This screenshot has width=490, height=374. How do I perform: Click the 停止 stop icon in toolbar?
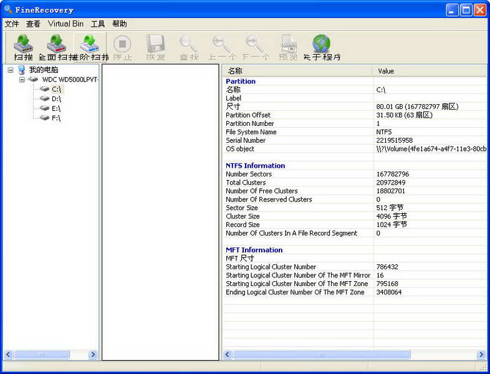(122, 47)
